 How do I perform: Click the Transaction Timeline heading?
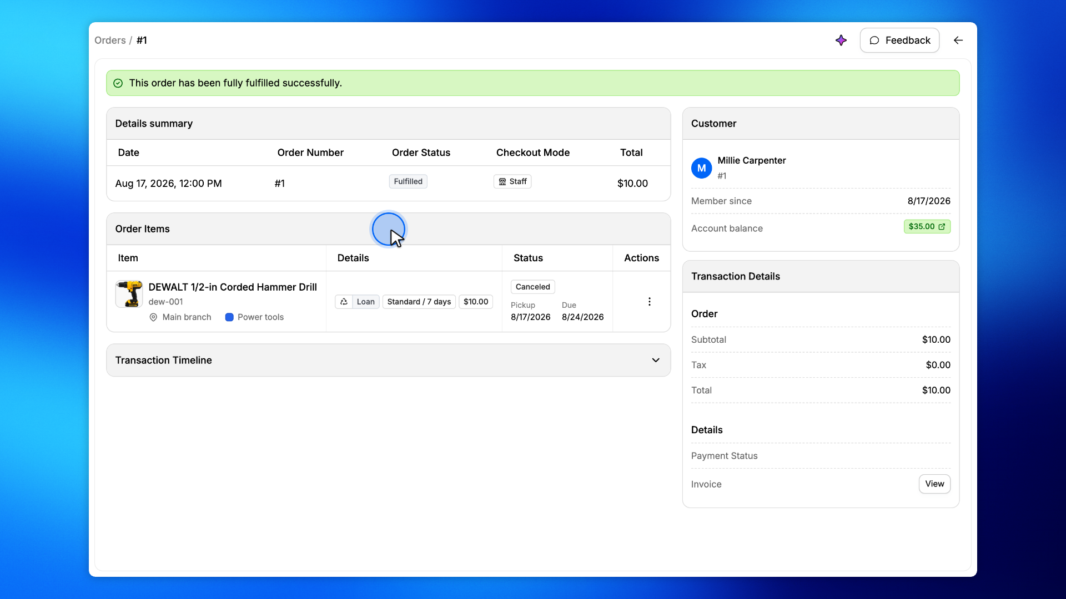point(164,361)
